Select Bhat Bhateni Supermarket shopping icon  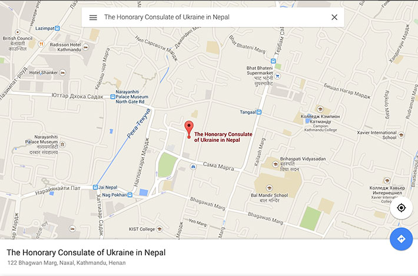click(278, 76)
